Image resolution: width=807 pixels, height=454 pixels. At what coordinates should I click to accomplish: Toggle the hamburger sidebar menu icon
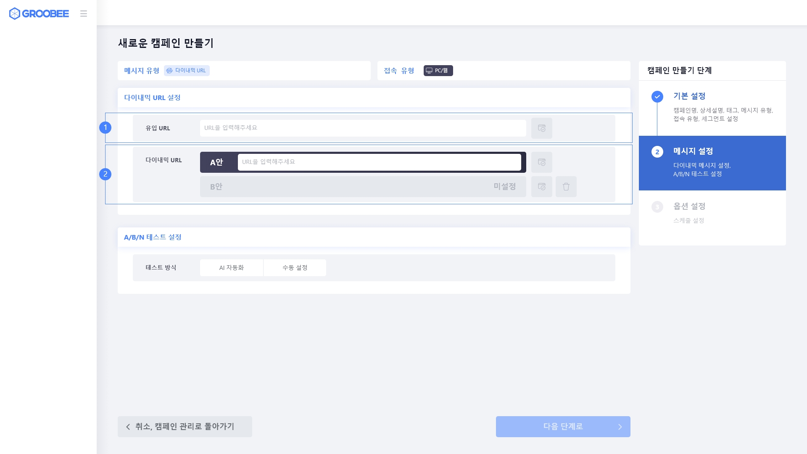pos(84,13)
